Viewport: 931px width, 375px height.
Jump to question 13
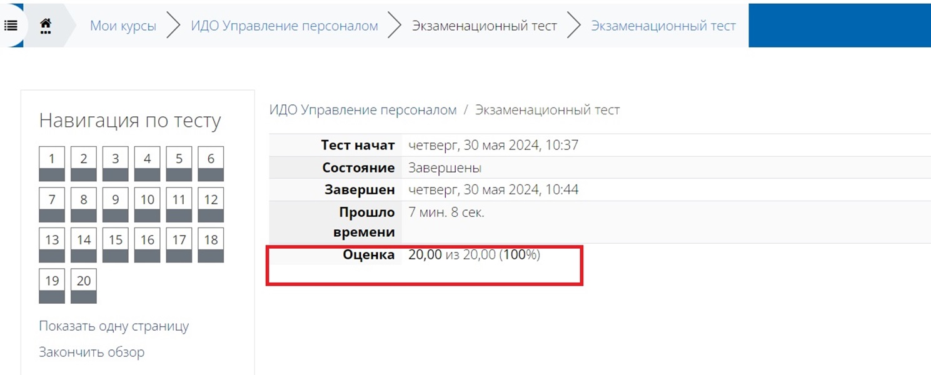coord(52,245)
